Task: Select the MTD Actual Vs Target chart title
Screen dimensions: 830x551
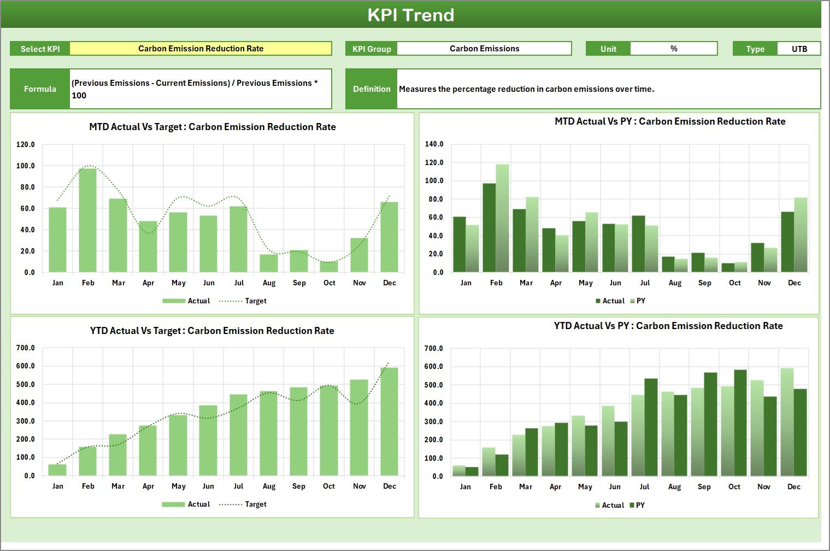Action: [x=213, y=126]
